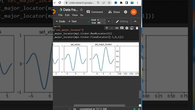Click the MaxNLocator(4) code line

(x=83, y=34)
